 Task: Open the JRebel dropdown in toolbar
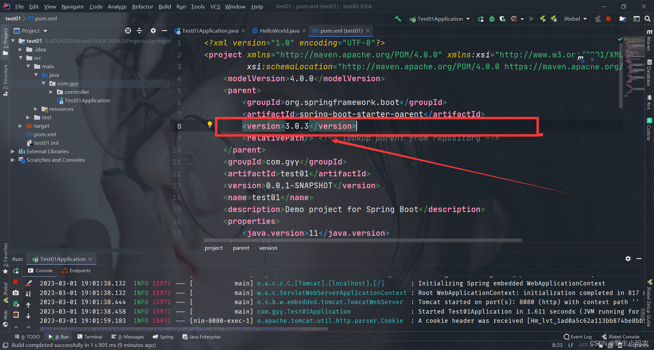pos(575,19)
